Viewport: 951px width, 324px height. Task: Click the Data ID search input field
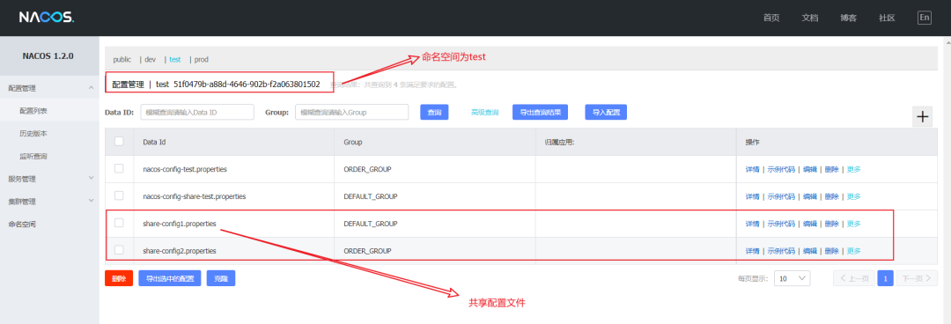pyautogui.click(x=197, y=112)
